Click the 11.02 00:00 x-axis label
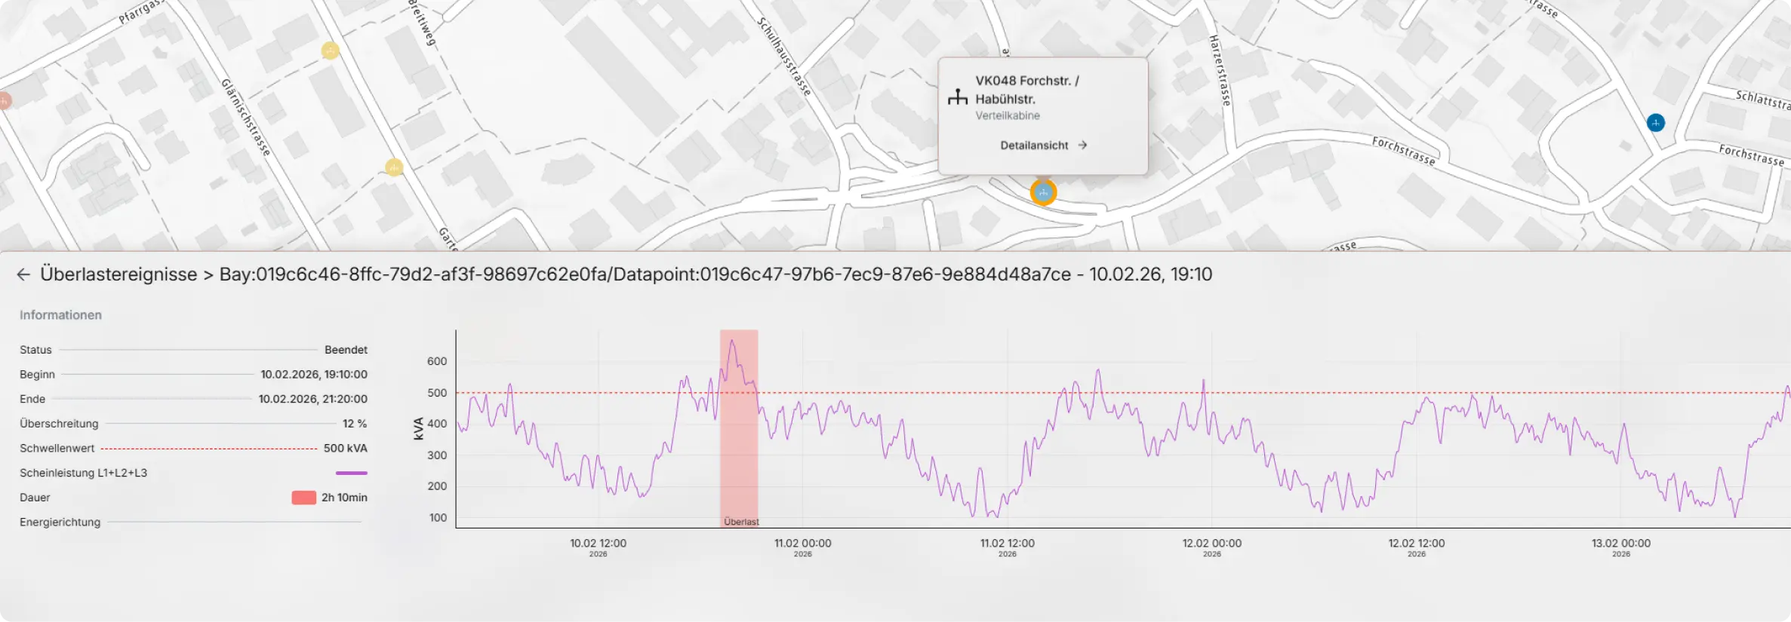The height and width of the screenshot is (622, 1791). pyautogui.click(x=802, y=544)
